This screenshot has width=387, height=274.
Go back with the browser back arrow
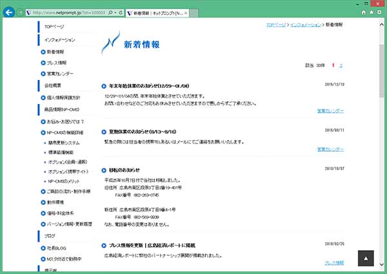pyautogui.click(x=9, y=12)
